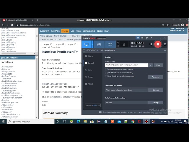189x142 pixels.
Task: Reload the Chrome page
Action: 12,25
